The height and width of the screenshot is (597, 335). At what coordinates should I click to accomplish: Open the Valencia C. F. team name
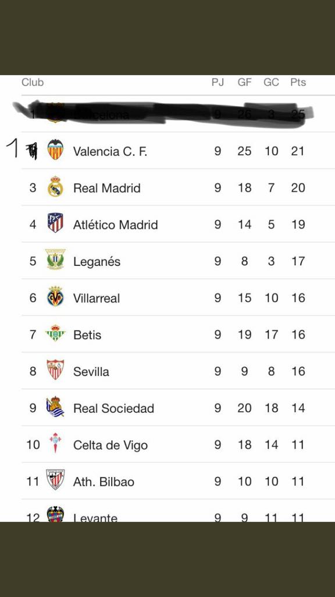click(110, 152)
